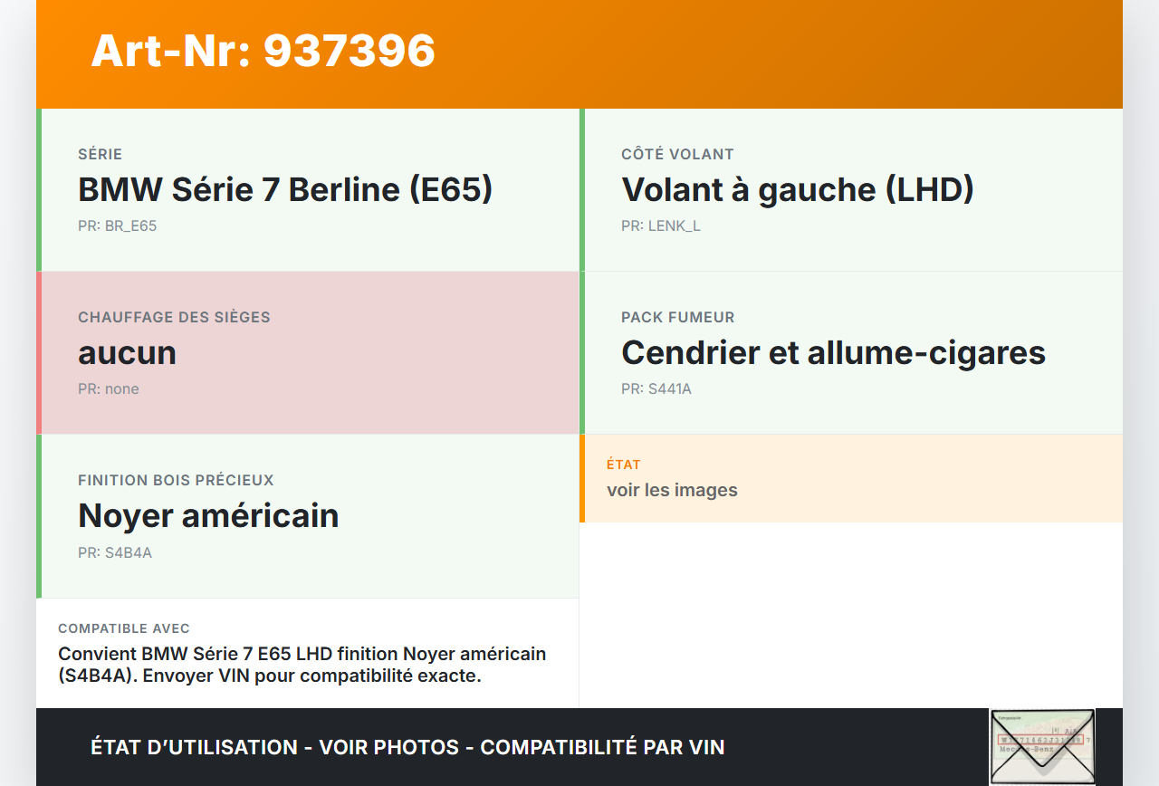Click the PACK FUMEUR label

point(677,318)
